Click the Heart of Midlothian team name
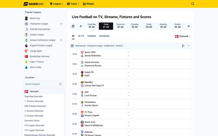This screenshot has width=218, height=136. pyautogui.click(x=94, y=125)
